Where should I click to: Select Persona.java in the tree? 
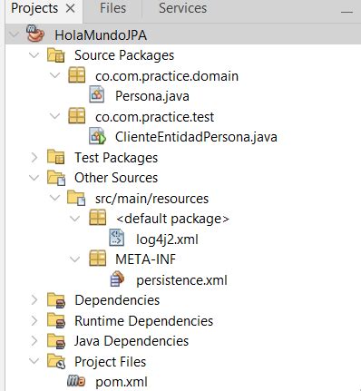[152, 96]
